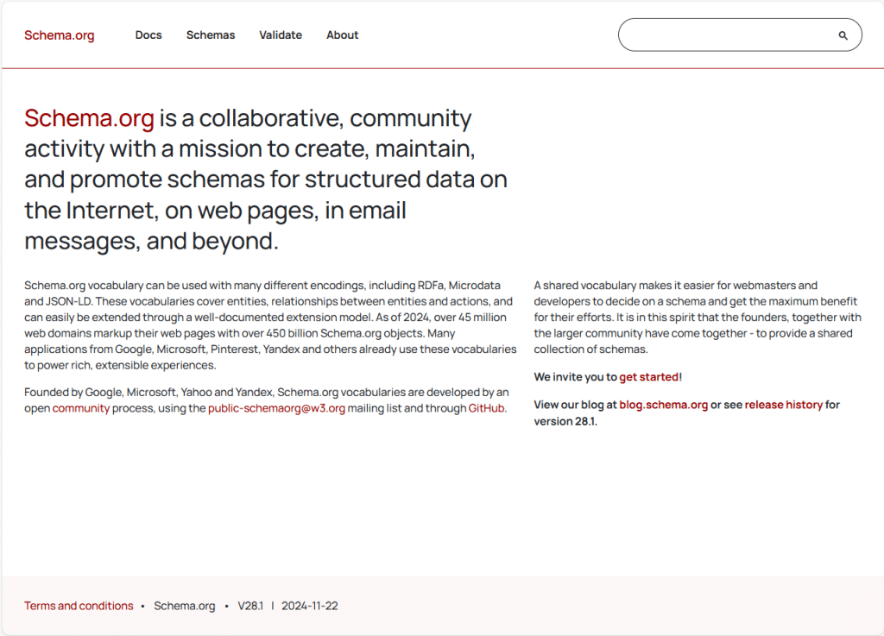Open Terms and conditions
Image resolution: width=884 pixels, height=636 pixels.
(79, 606)
